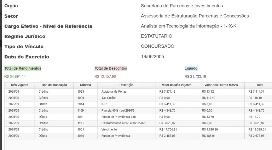Viewport: 272px width, 150px height.
Task: Sort by the Total column header
Action: pos(260,85)
